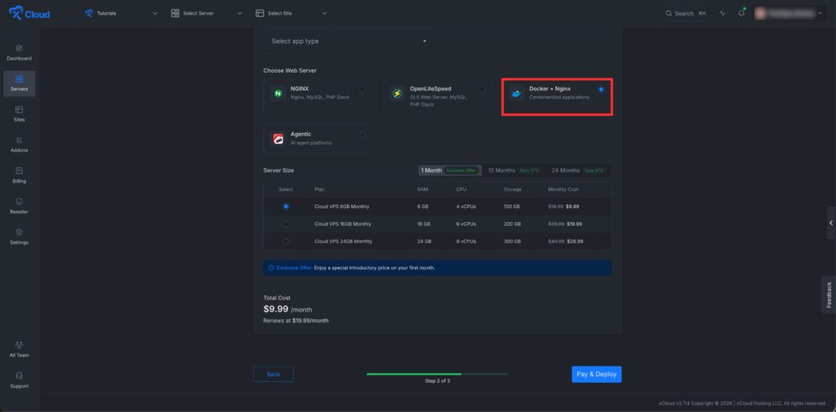This screenshot has height=412, width=836.
Task: Click the Exclusive Offer info icon
Action: click(x=271, y=268)
